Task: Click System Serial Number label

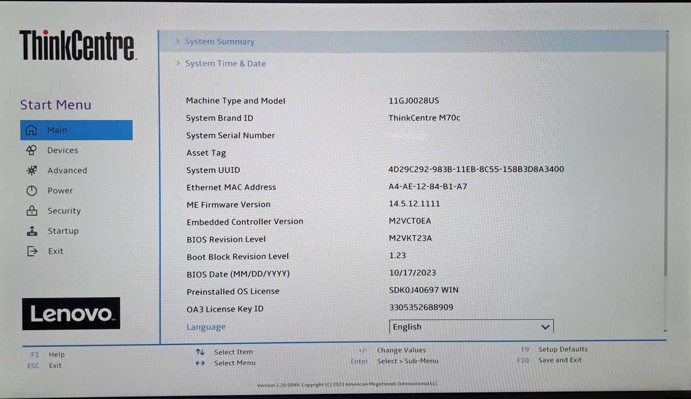Action: (x=231, y=136)
